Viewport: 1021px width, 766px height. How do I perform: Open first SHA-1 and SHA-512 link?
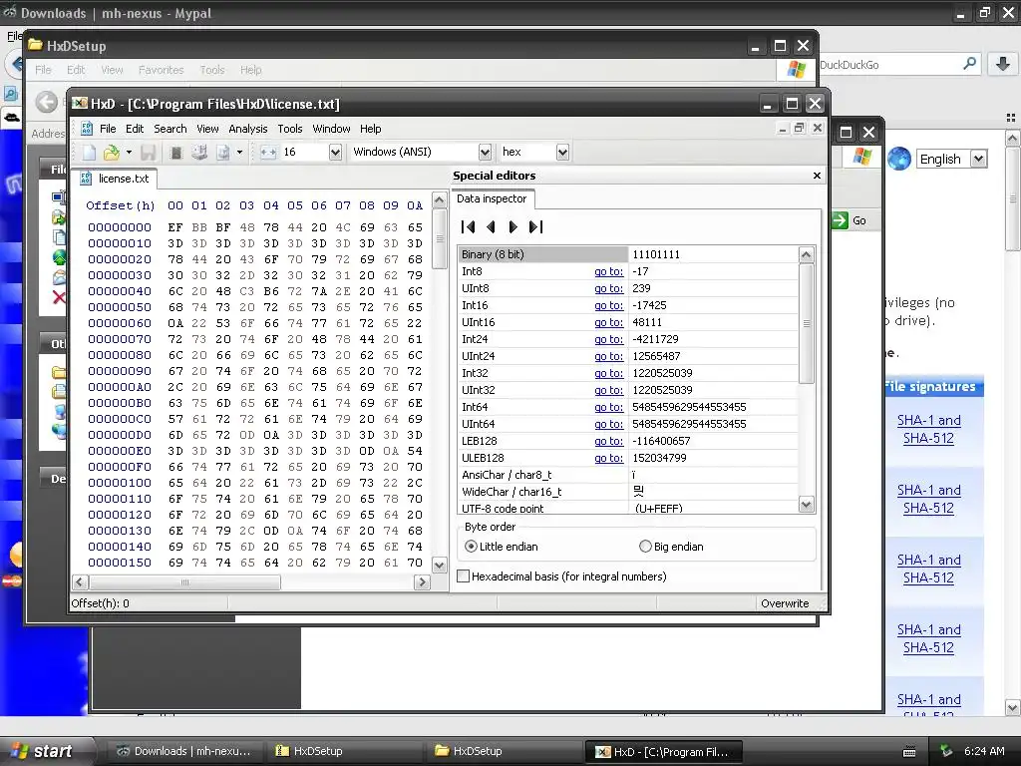point(928,429)
